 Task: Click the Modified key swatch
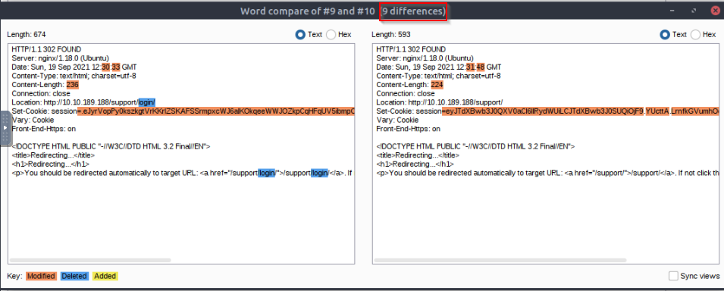click(x=41, y=276)
